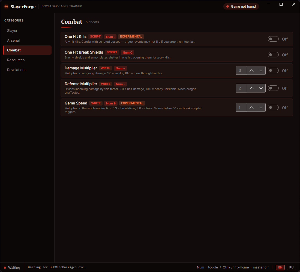300x272 pixels.
Task: Click 'Waiting for DOOMTheDarkAges.exe…' status text
Action: pyautogui.click(x=57, y=267)
